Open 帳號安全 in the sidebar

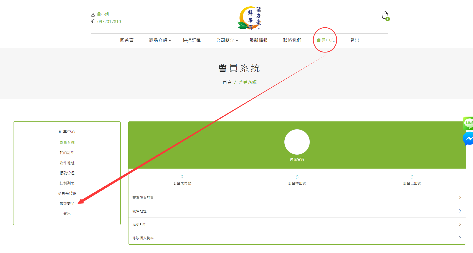pyautogui.click(x=67, y=204)
